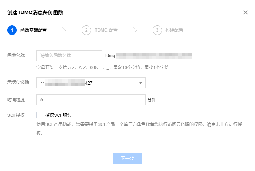
Task: Click the 时间粒度 label
Action: (16, 100)
